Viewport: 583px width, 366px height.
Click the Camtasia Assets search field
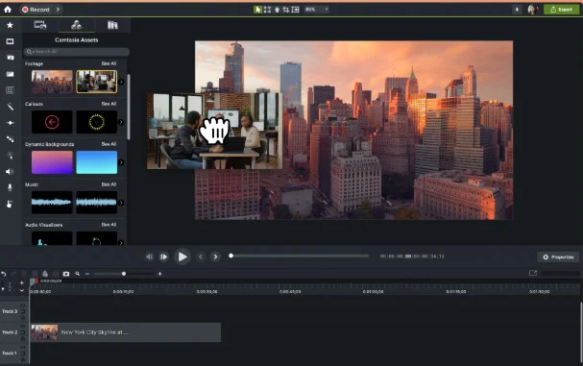point(76,52)
